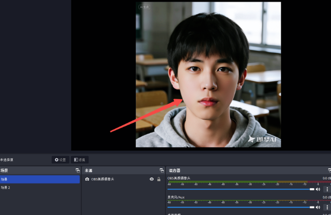Image resolution: width=331 pixels, height=215 pixels.
Task: Open source 设置 properties button
Action: click(60, 160)
